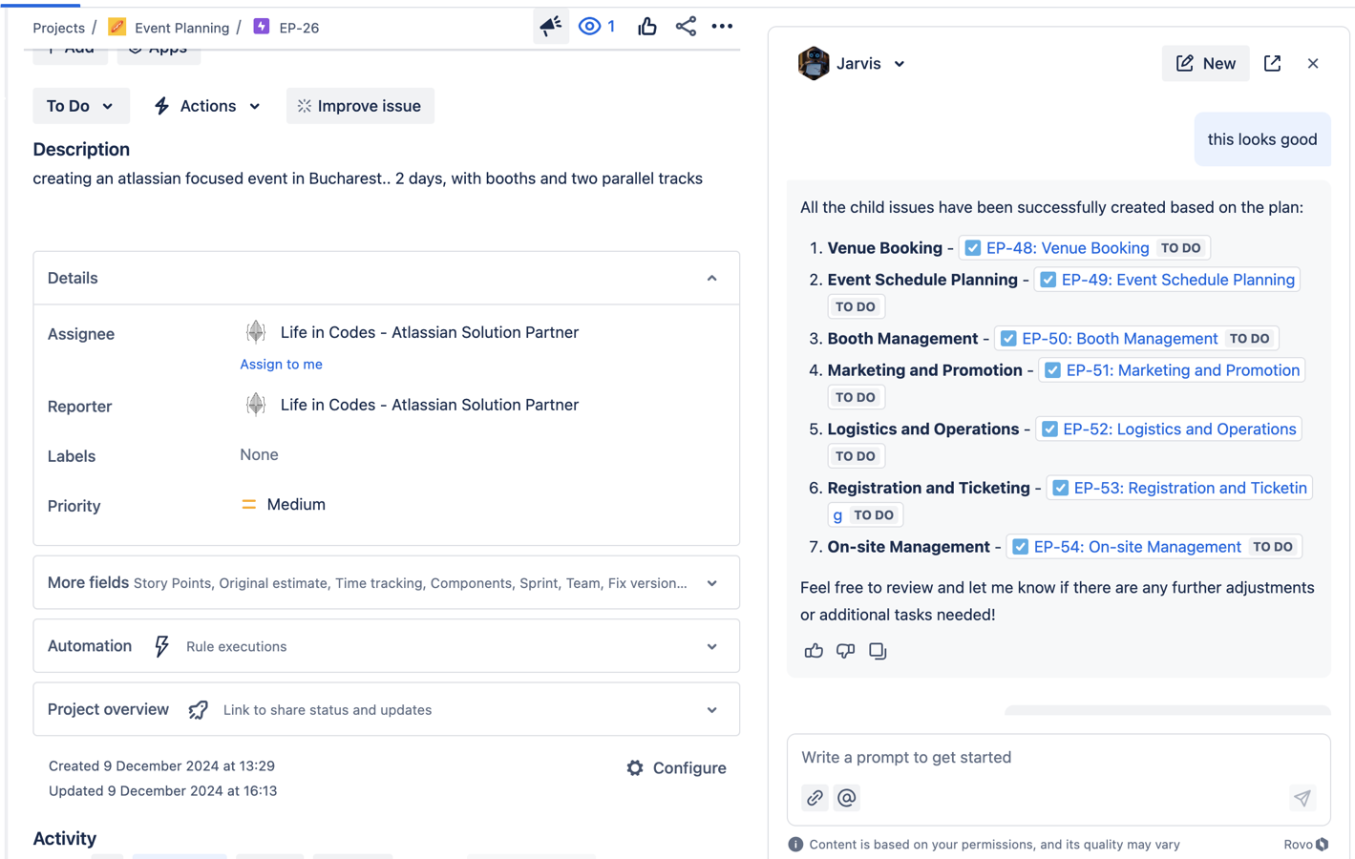Open EP-52: Logistics and Operations link
Image resolution: width=1355 pixels, height=859 pixels.
click(x=1179, y=429)
